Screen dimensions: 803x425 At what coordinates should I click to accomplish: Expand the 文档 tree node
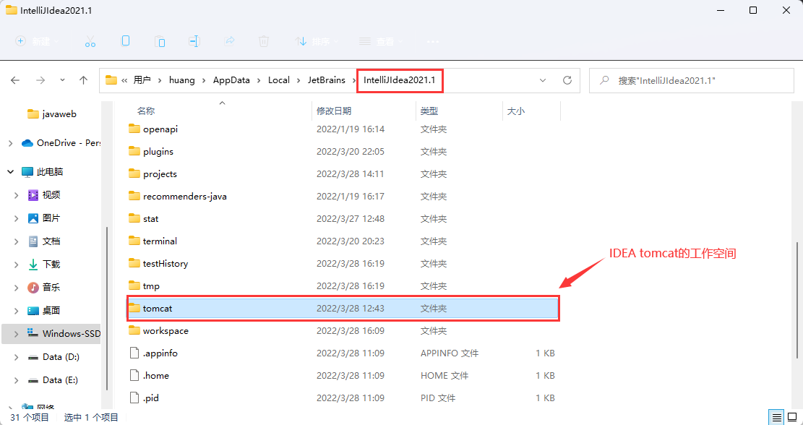click(17, 241)
